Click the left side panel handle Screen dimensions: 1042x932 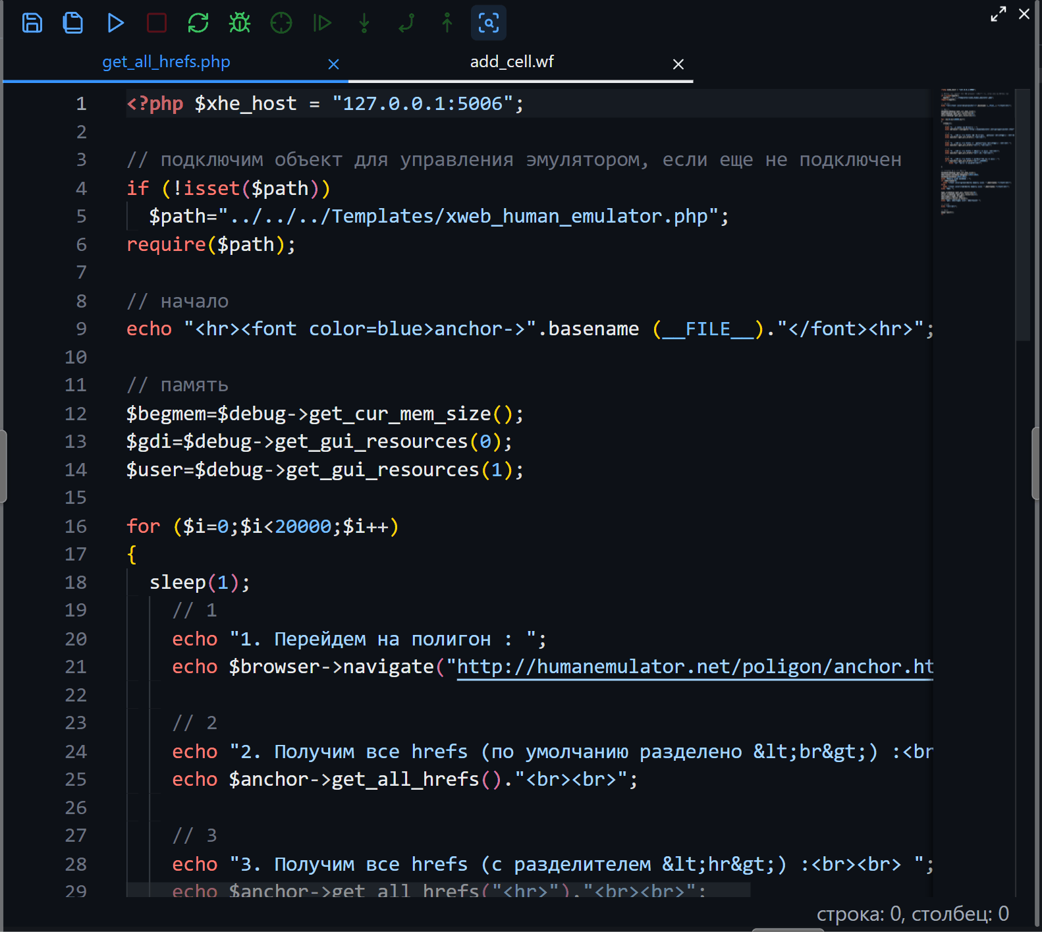[x=3, y=466]
